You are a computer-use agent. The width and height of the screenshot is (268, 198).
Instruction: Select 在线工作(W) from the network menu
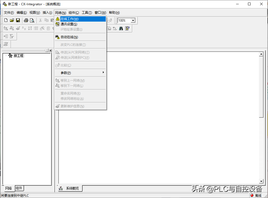click(70, 19)
